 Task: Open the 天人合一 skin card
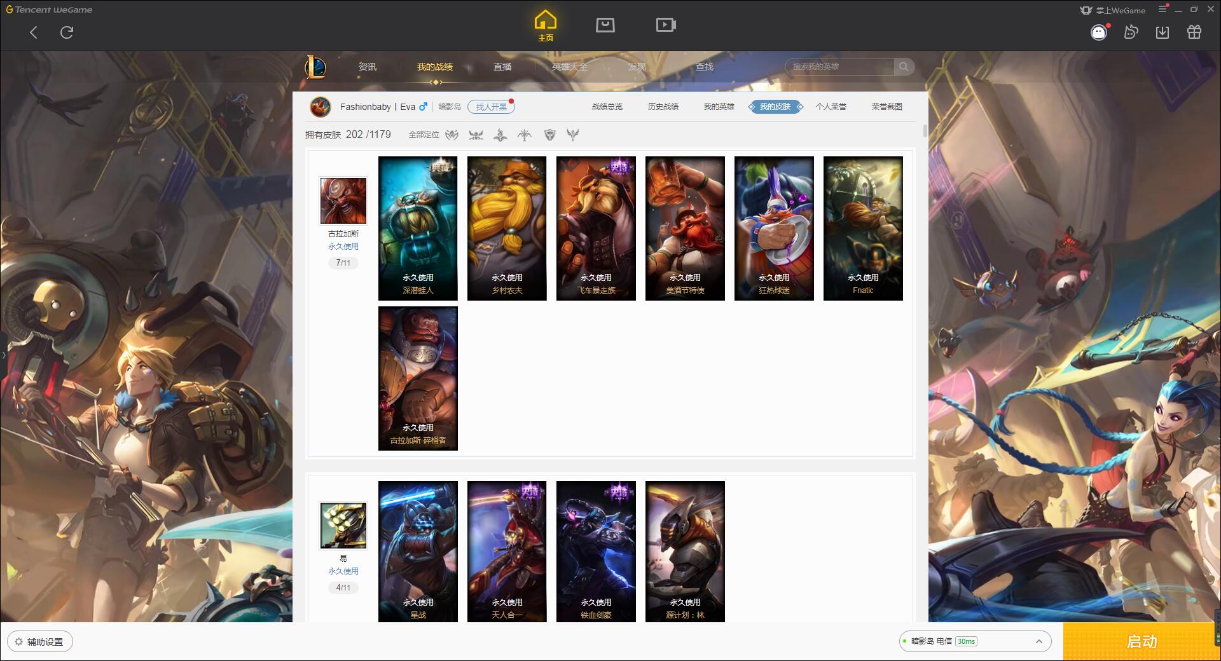pyautogui.click(x=507, y=552)
